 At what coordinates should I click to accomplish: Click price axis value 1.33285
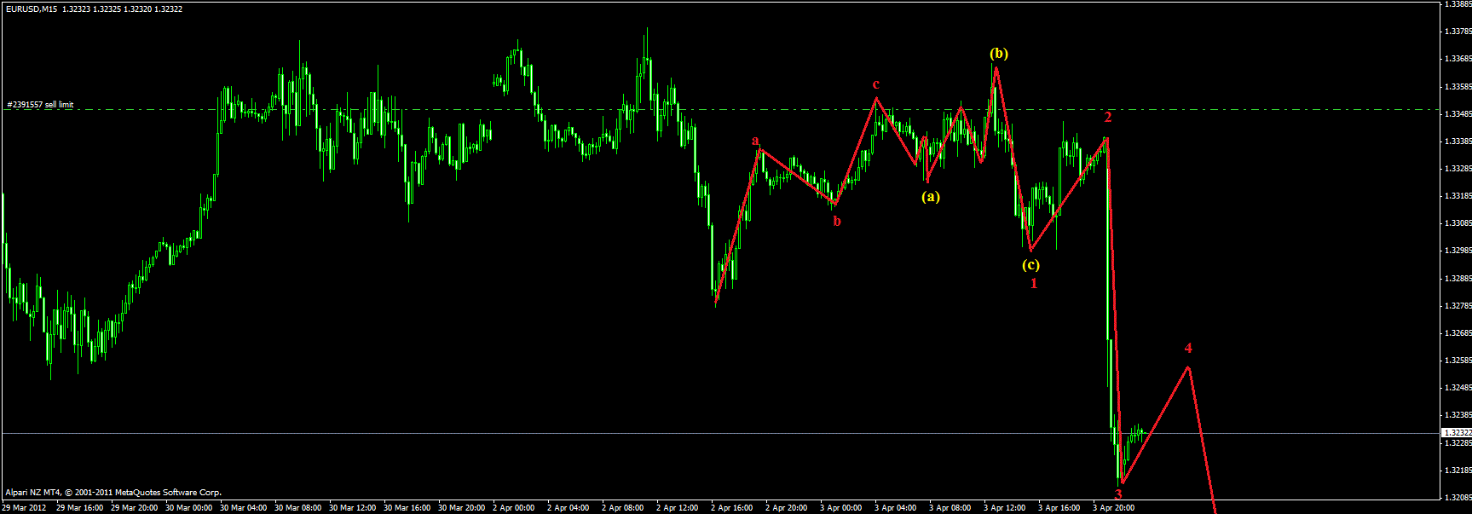click(1458, 168)
